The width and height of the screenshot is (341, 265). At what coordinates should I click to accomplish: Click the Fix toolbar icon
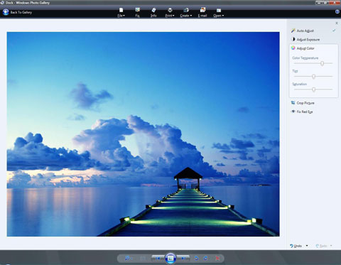coord(137,12)
